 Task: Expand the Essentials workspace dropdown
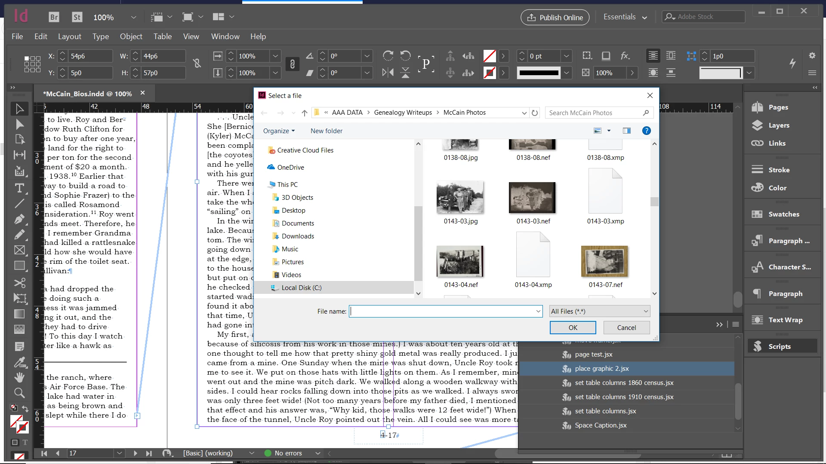[625, 17]
